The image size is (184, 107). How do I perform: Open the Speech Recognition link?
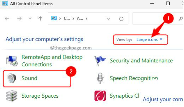134,78
